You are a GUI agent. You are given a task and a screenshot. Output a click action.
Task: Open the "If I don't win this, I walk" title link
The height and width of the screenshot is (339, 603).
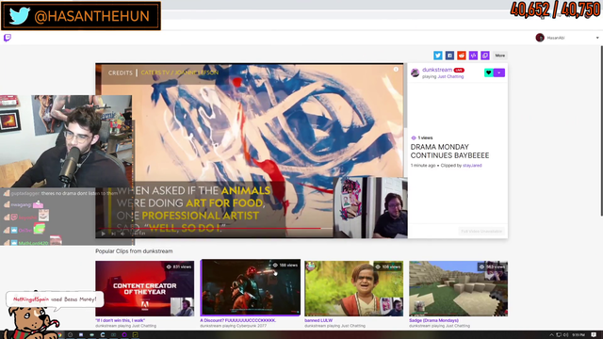[x=121, y=320]
